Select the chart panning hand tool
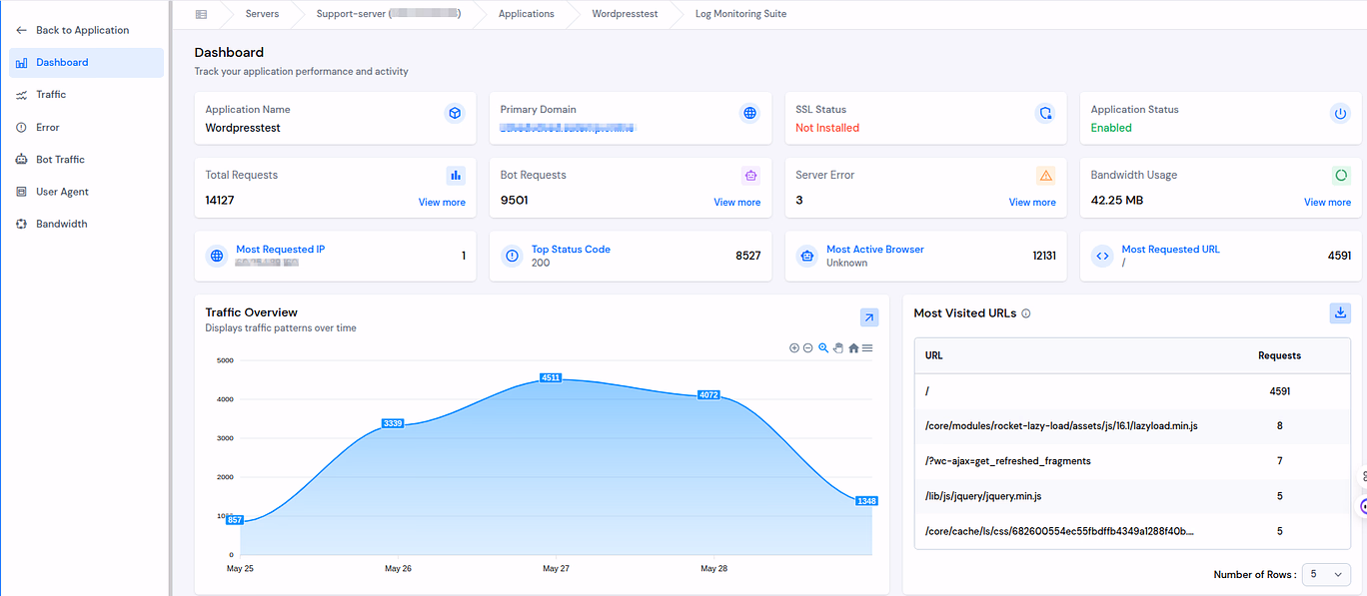Screen dimensions: 1367x596 tap(838, 348)
